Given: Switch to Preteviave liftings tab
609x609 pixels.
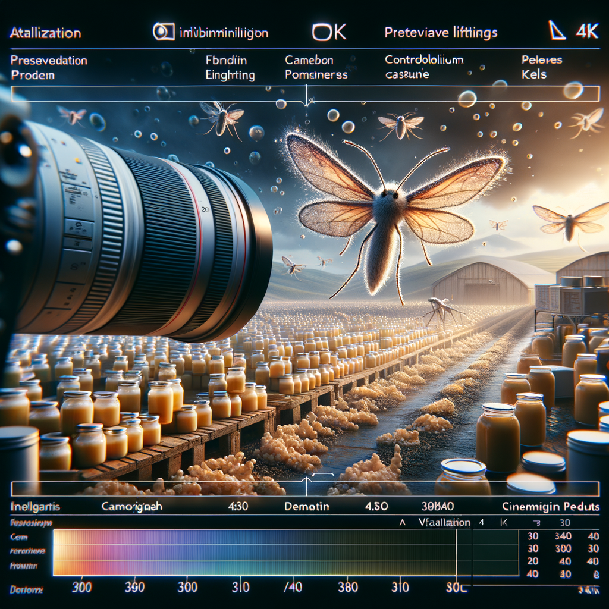Looking at the screenshot, I should (x=441, y=33).
